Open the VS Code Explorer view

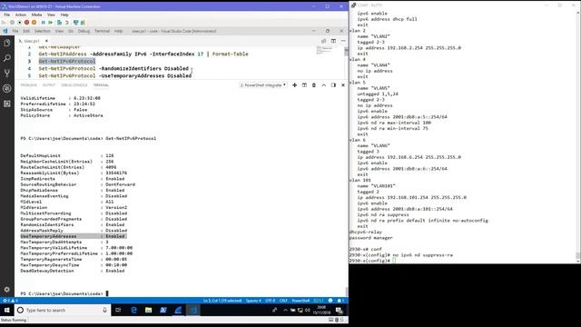point(7,43)
